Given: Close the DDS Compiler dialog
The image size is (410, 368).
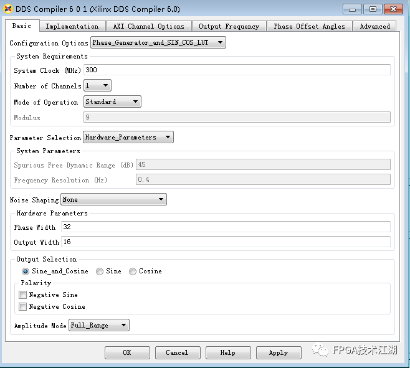Looking at the screenshot, I should coord(393,9).
